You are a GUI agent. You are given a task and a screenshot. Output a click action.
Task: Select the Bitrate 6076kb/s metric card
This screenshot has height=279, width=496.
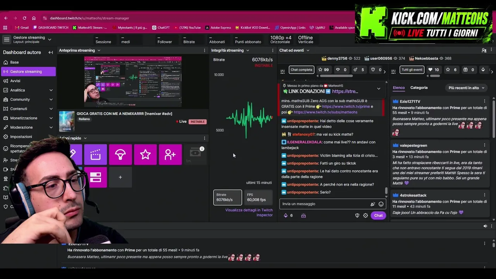[x=227, y=197]
